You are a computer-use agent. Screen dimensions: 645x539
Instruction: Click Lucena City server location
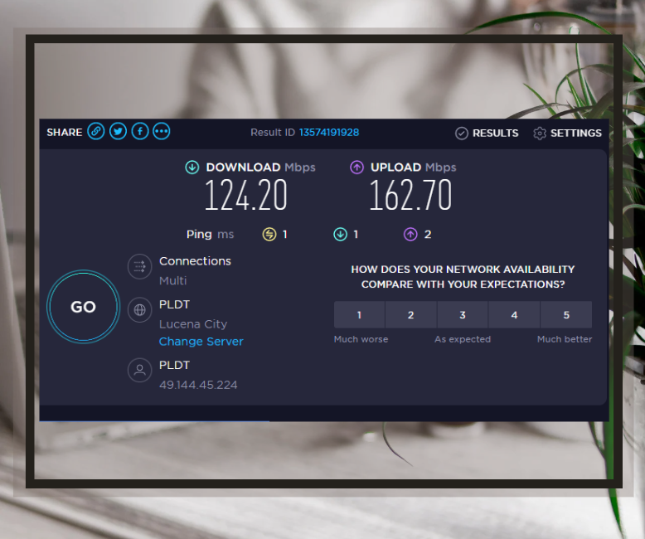pos(193,324)
